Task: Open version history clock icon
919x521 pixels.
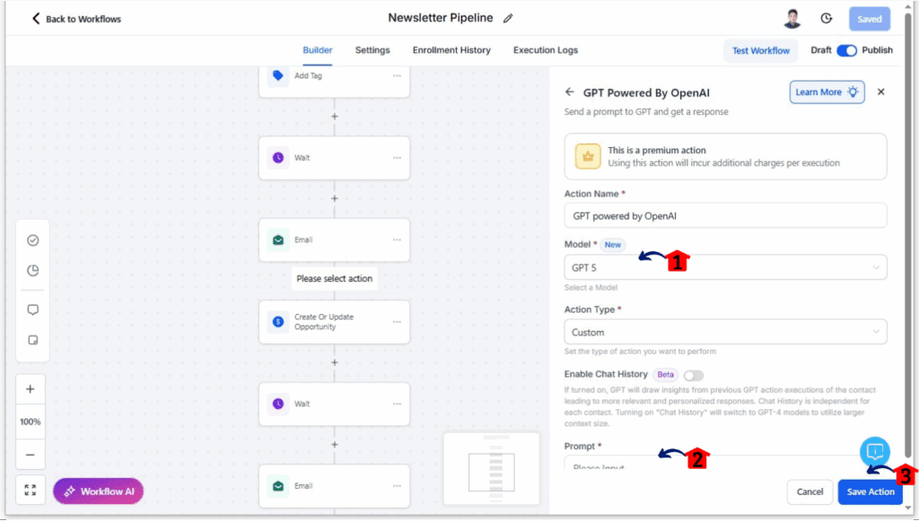Action: pyautogui.click(x=827, y=18)
